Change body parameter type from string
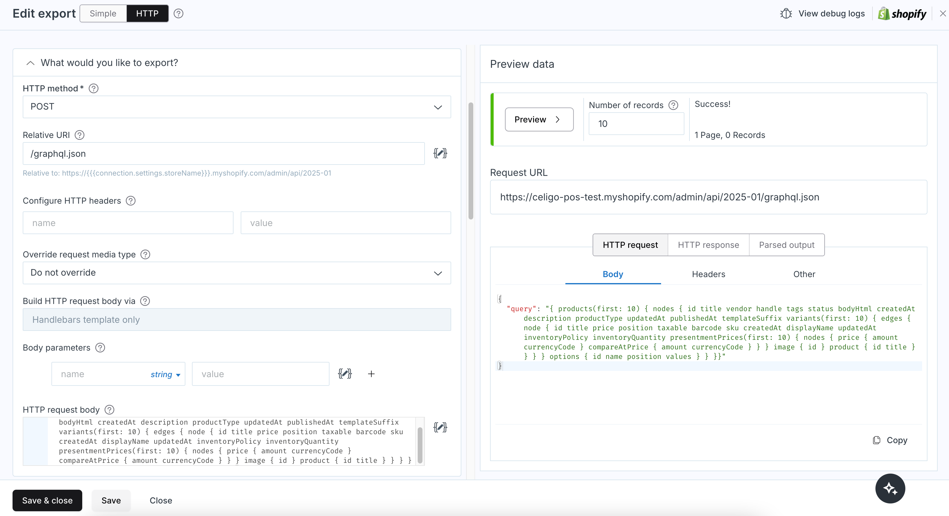Image resolution: width=949 pixels, height=516 pixels. 165,375
